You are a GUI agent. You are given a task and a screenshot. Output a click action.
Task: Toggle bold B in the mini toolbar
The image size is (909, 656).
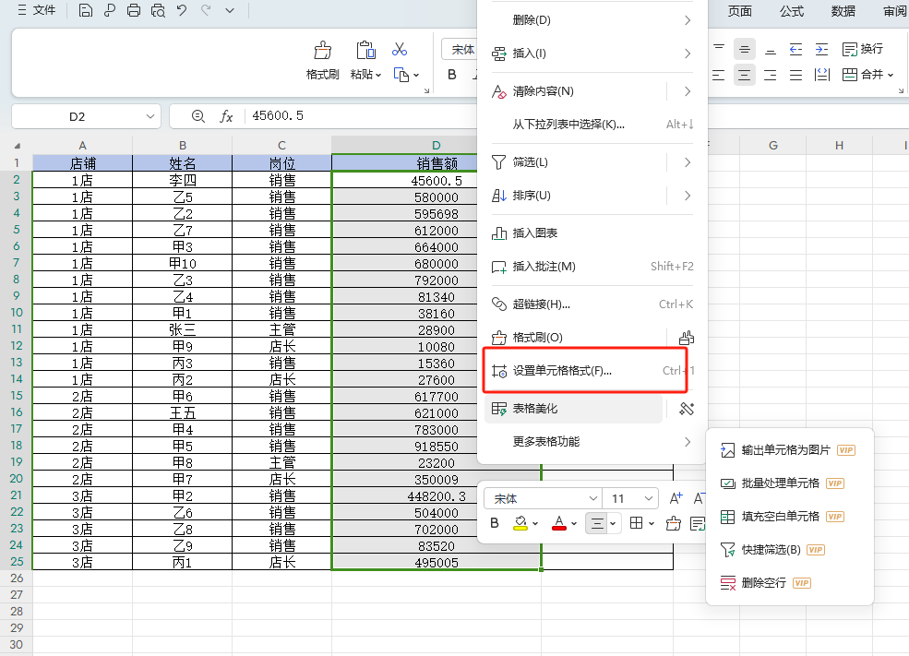(x=495, y=523)
